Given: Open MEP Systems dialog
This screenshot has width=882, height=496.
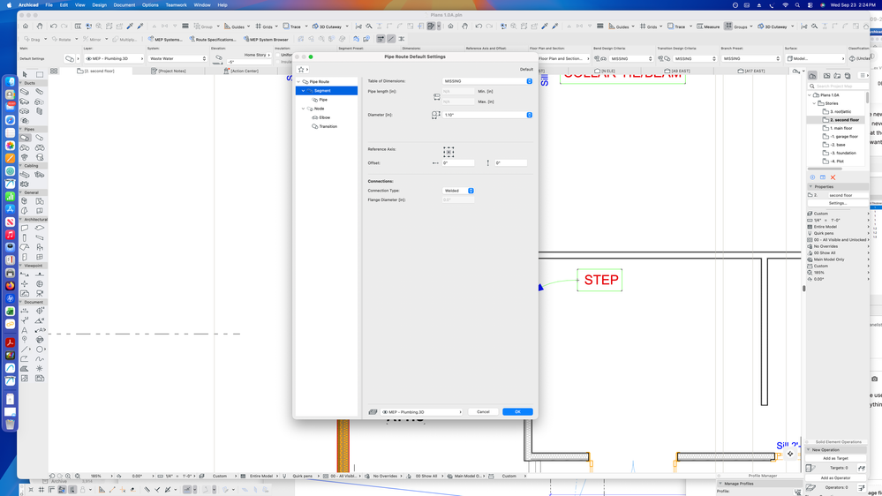Looking at the screenshot, I should tap(165, 40).
